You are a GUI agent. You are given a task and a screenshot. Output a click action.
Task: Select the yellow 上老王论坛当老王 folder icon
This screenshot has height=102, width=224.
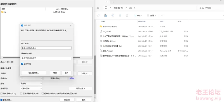pos(101,26)
